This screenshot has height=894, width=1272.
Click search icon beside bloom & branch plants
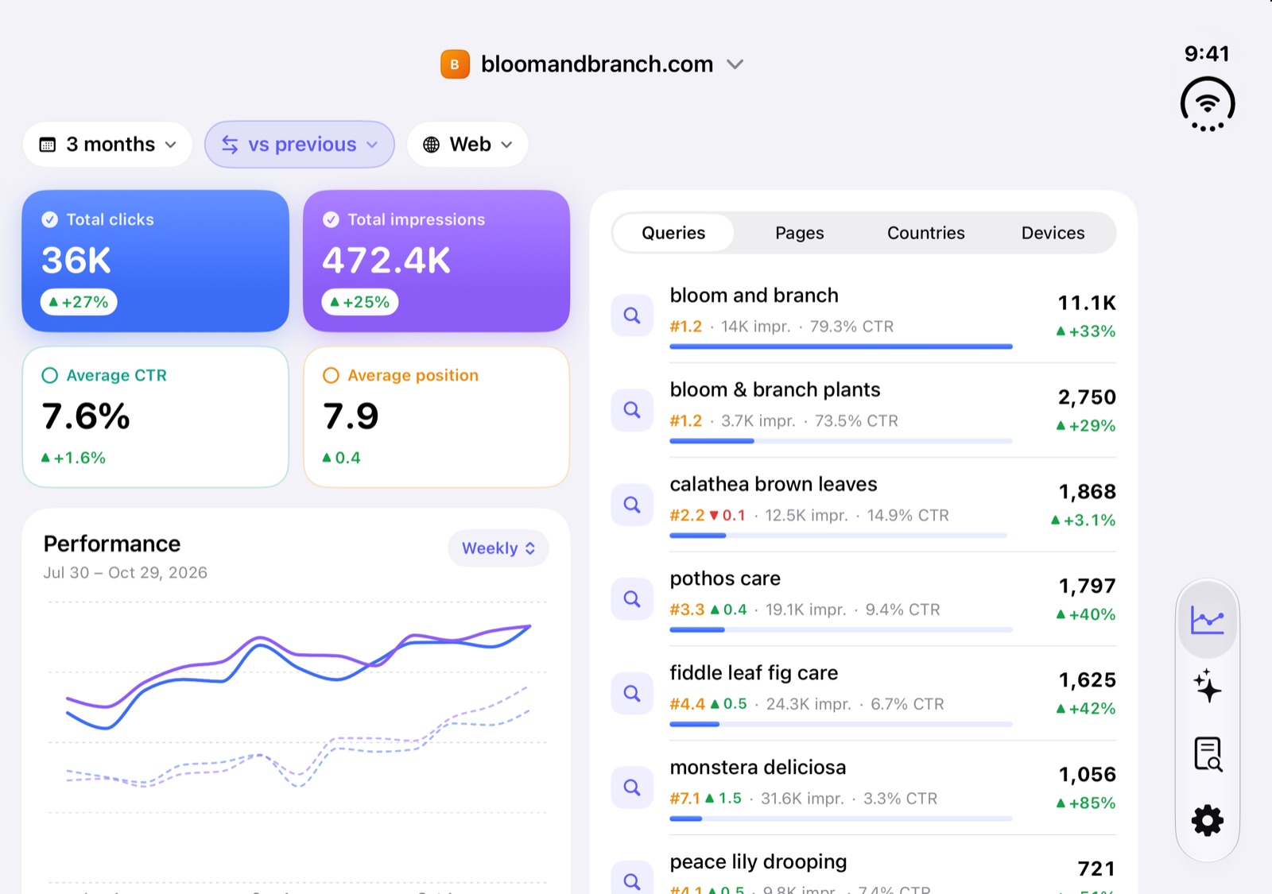tap(632, 410)
